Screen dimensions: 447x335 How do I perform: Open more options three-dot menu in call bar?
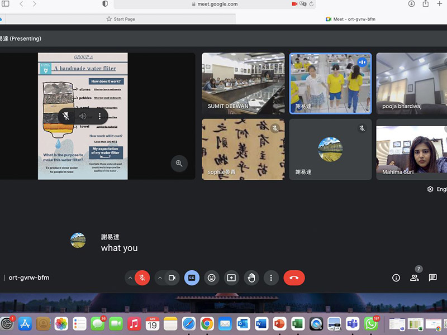click(271, 277)
